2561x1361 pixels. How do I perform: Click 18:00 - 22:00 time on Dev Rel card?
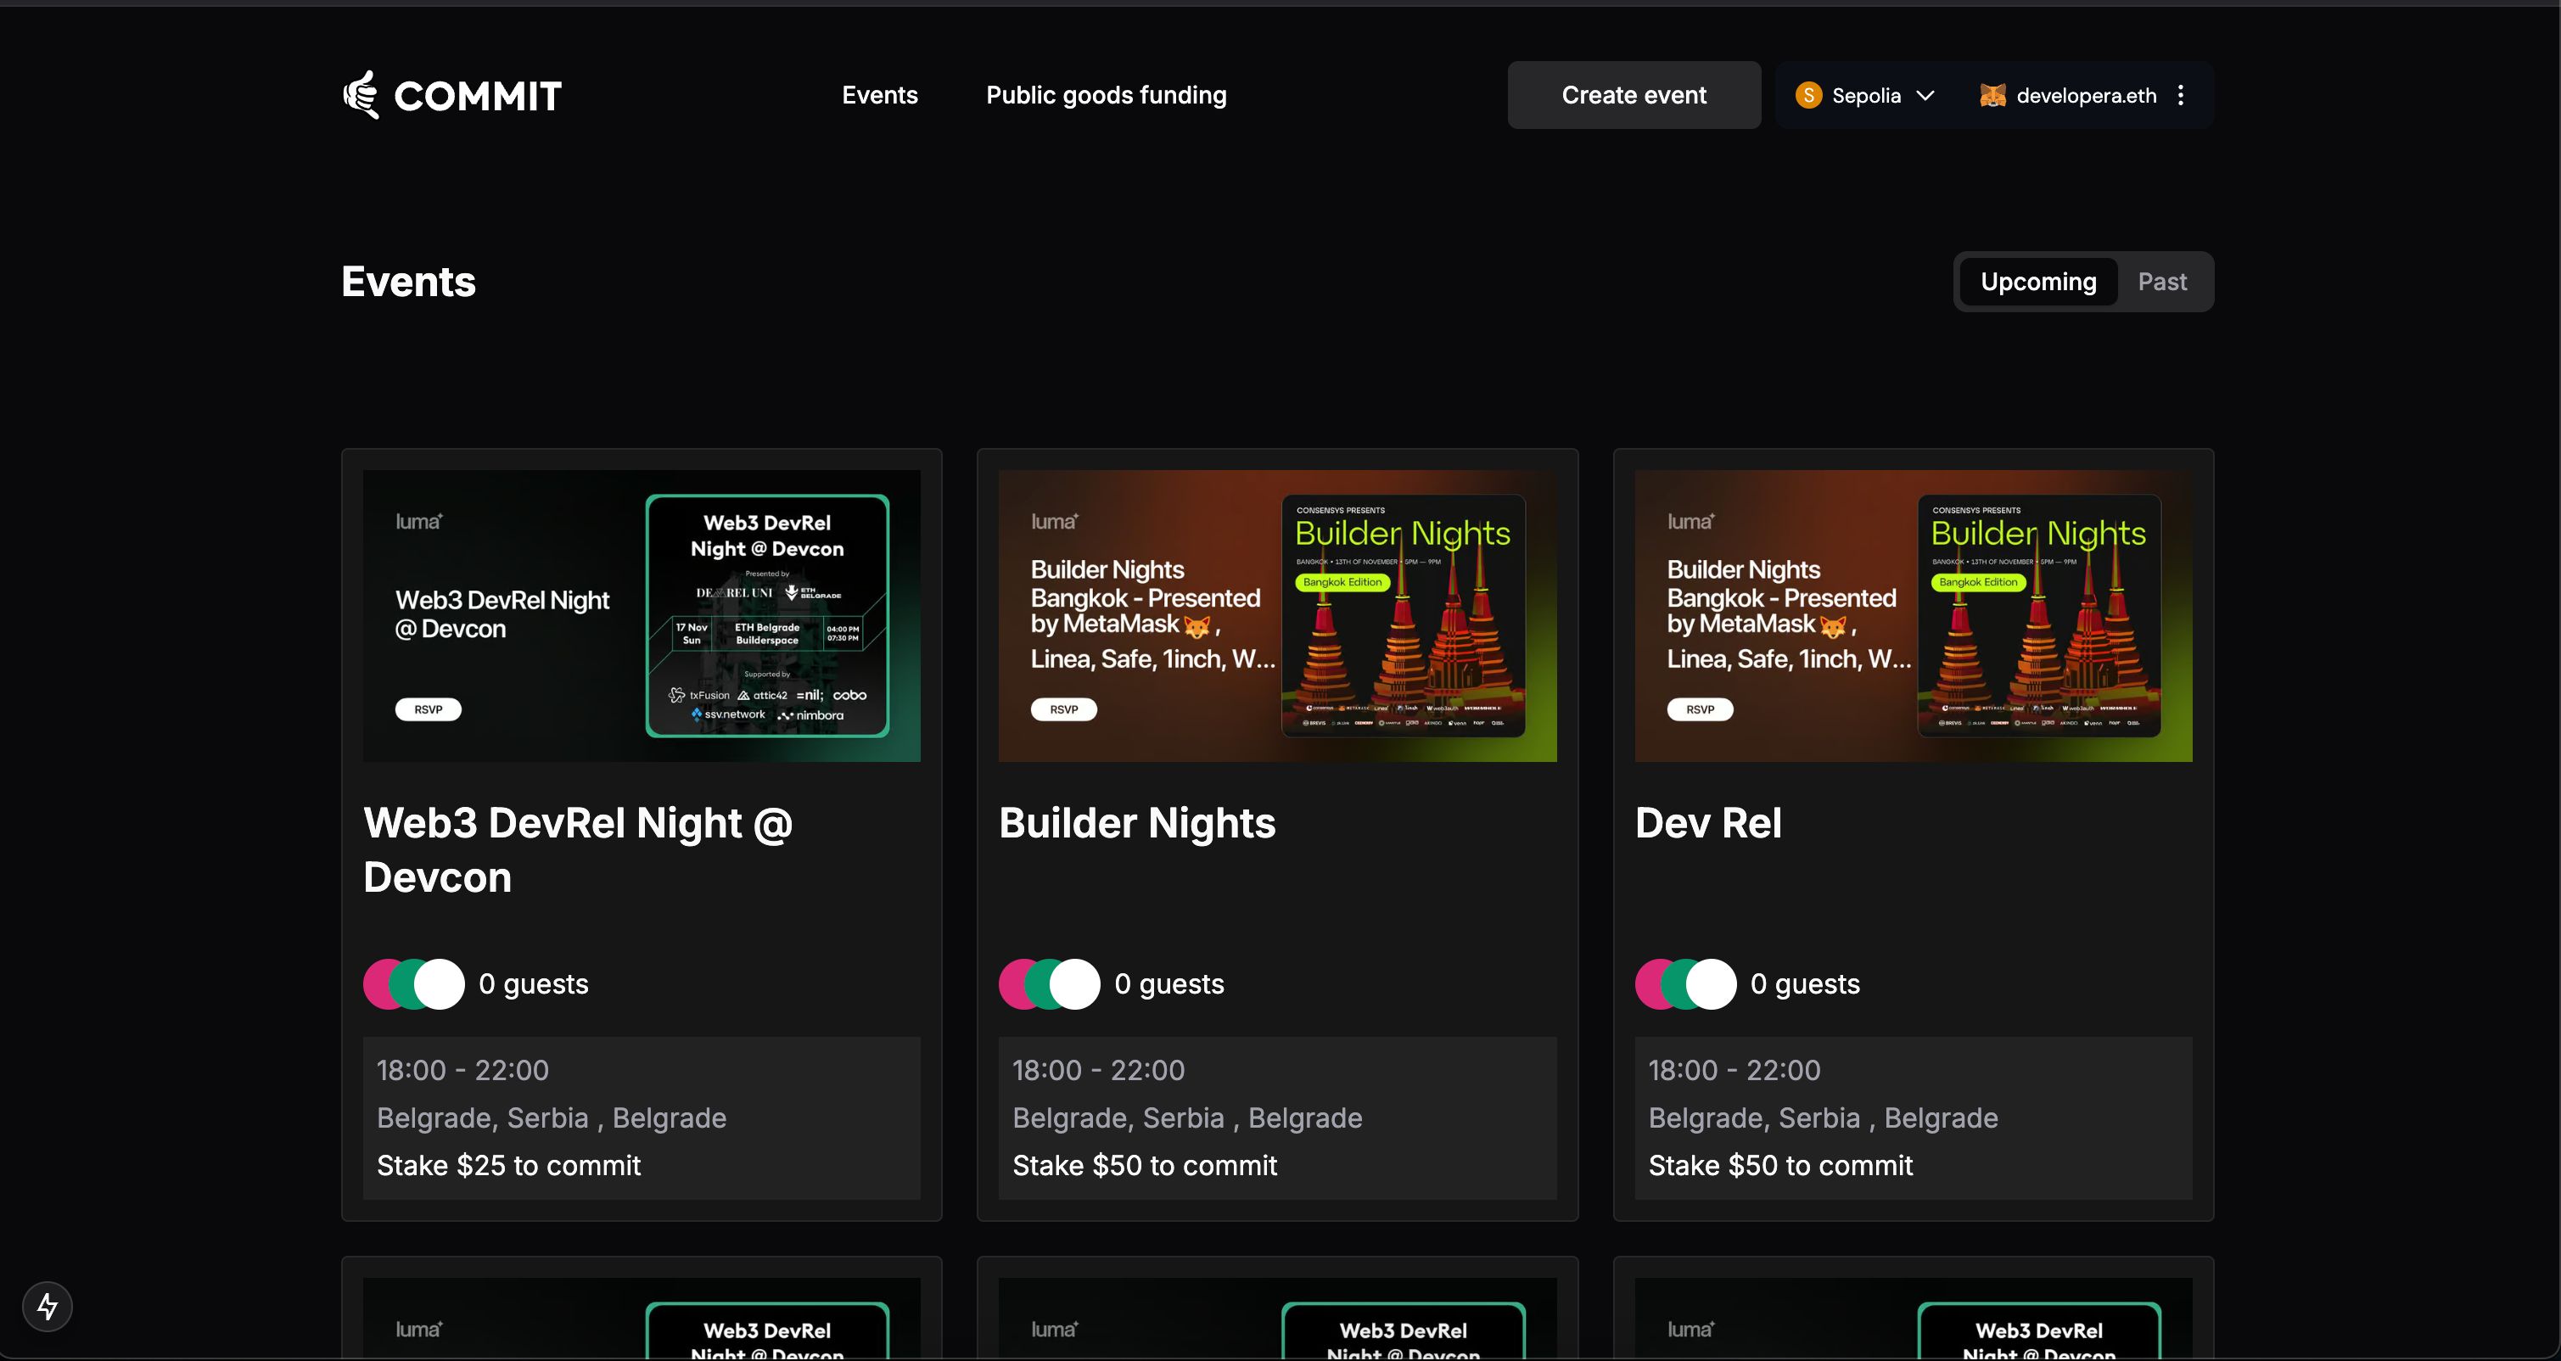(1734, 1070)
